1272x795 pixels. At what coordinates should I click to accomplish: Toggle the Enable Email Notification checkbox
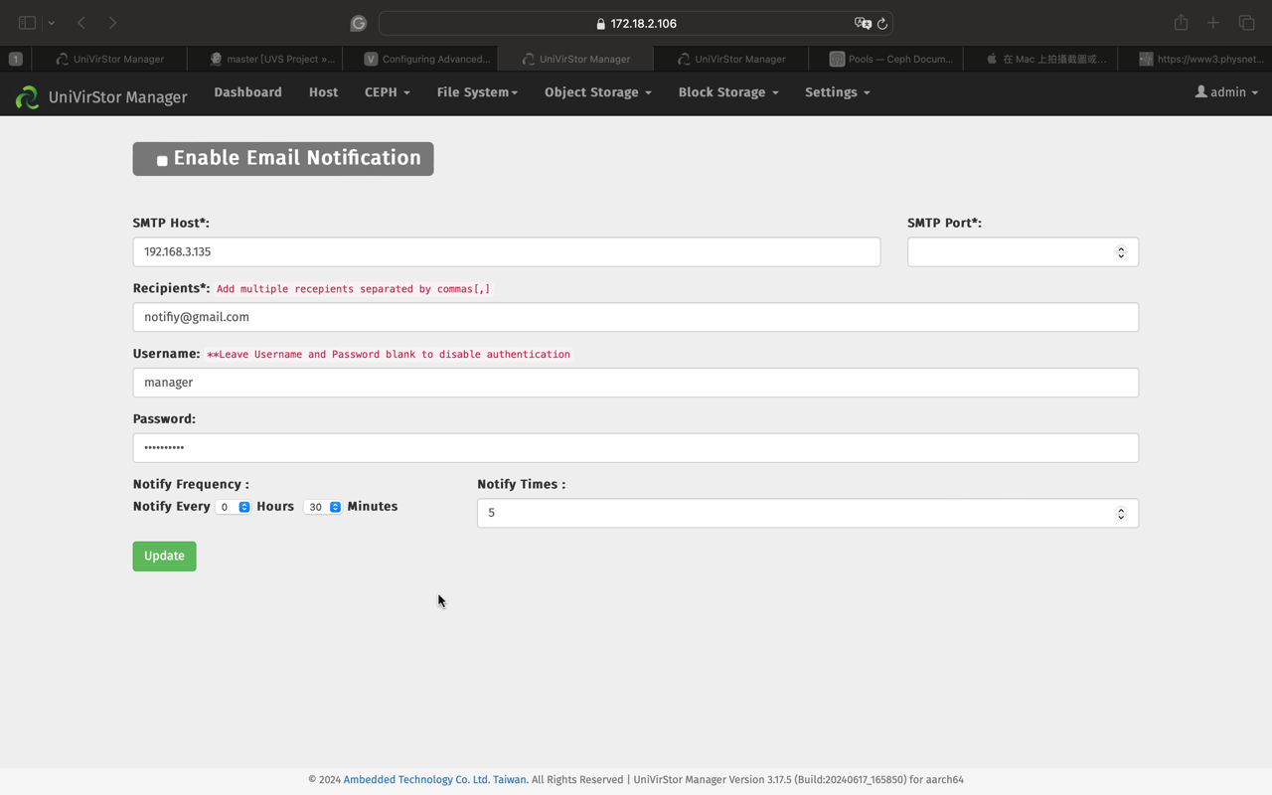pos(162,160)
